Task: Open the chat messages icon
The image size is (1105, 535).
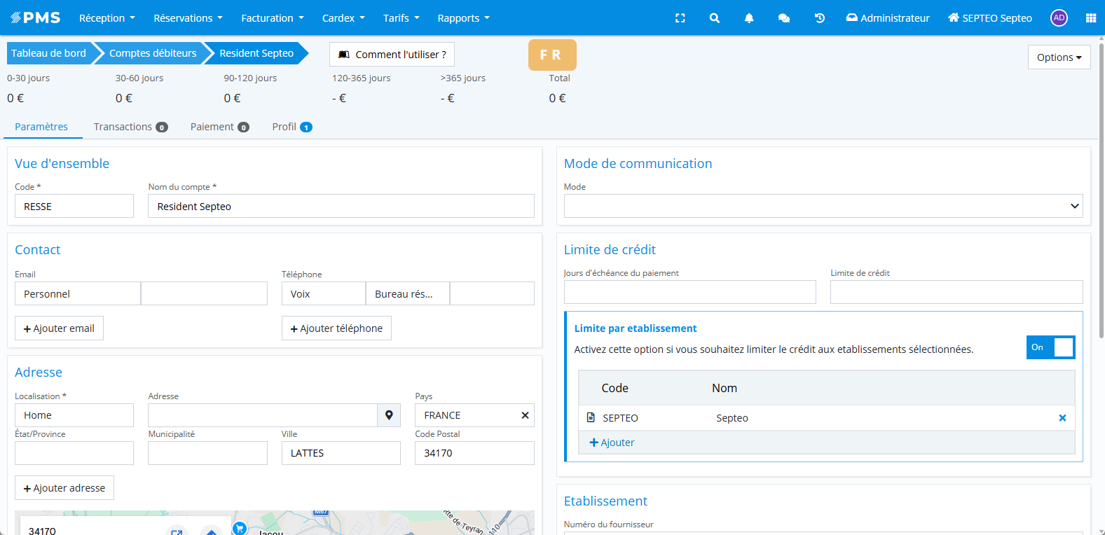Action: click(783, 18)
